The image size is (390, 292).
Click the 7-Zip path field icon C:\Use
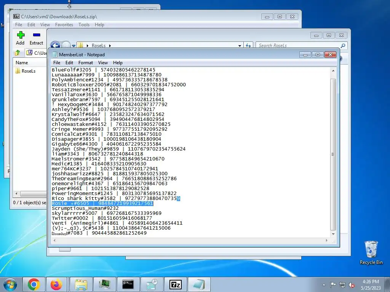[x=29, y=52]
